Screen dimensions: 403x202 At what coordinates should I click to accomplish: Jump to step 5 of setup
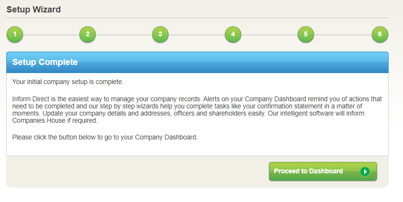(306, 34)
